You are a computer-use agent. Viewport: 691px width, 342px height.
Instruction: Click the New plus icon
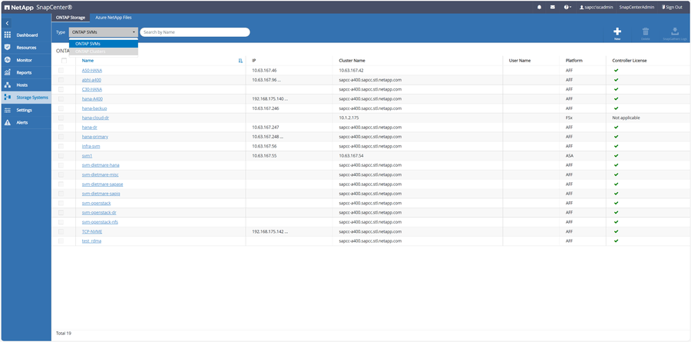[617, 32]
